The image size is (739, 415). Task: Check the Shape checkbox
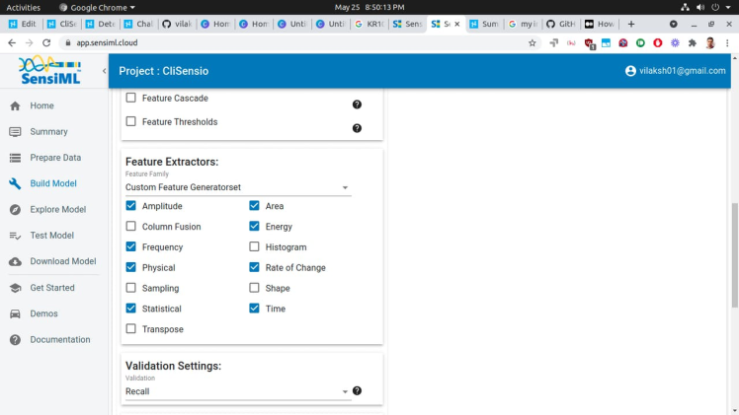(254, 288)
